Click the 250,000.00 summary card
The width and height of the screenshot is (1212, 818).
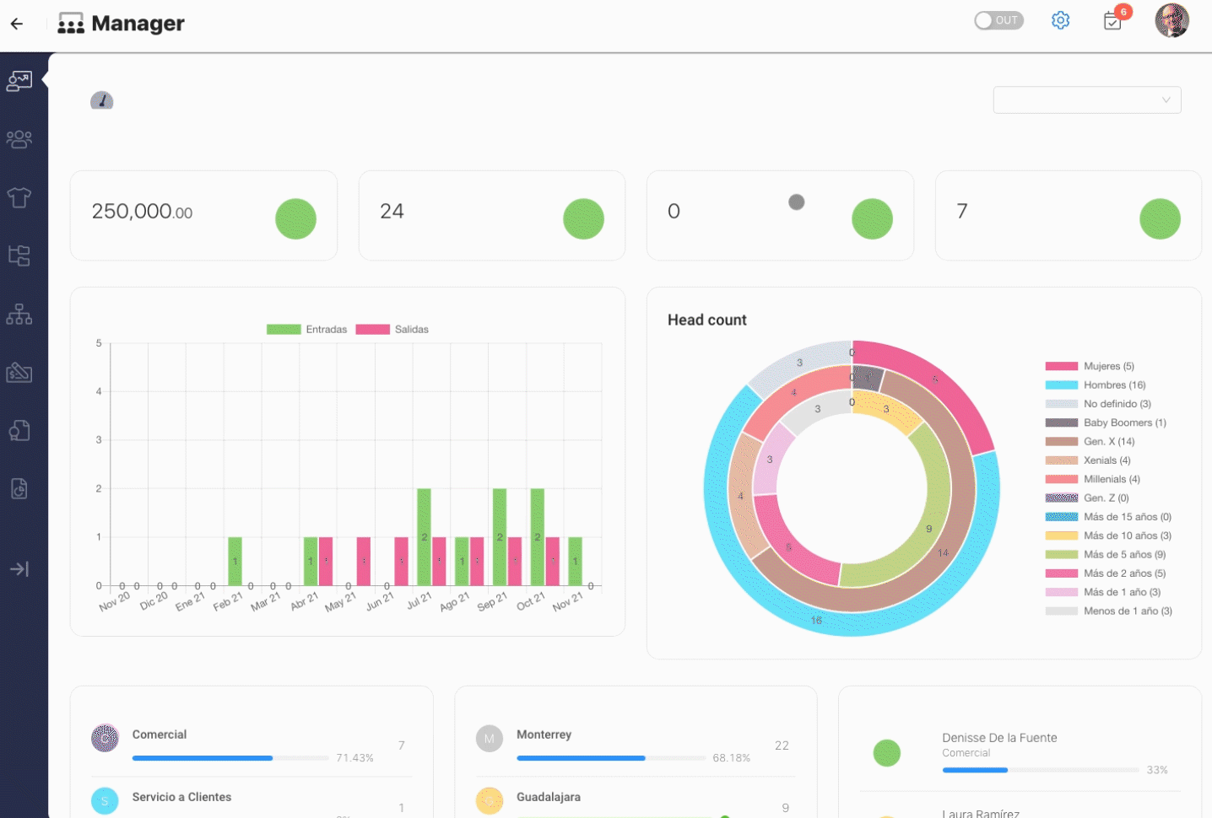(203, 216)
